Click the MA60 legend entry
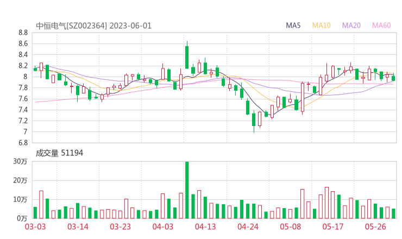The image size is (402, 239). [x=381, y=26]
